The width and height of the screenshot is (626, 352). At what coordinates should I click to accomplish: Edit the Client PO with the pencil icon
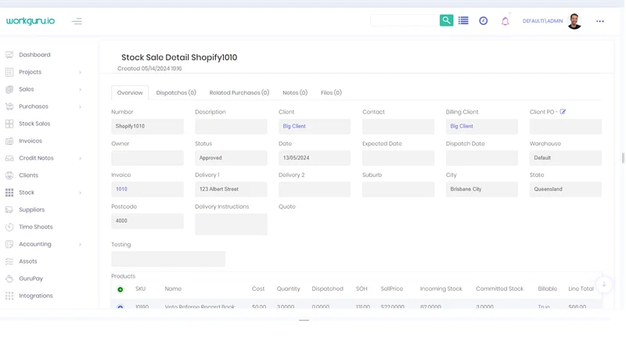(563, 112)
